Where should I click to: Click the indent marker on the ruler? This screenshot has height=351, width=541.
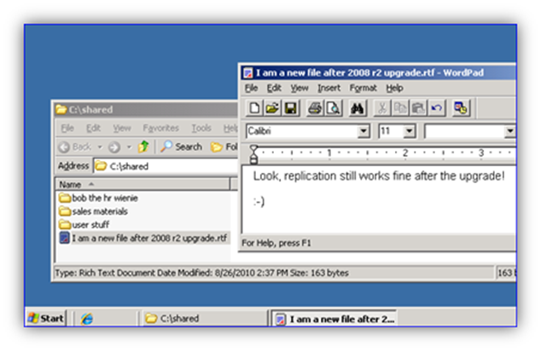coord(253,154)
